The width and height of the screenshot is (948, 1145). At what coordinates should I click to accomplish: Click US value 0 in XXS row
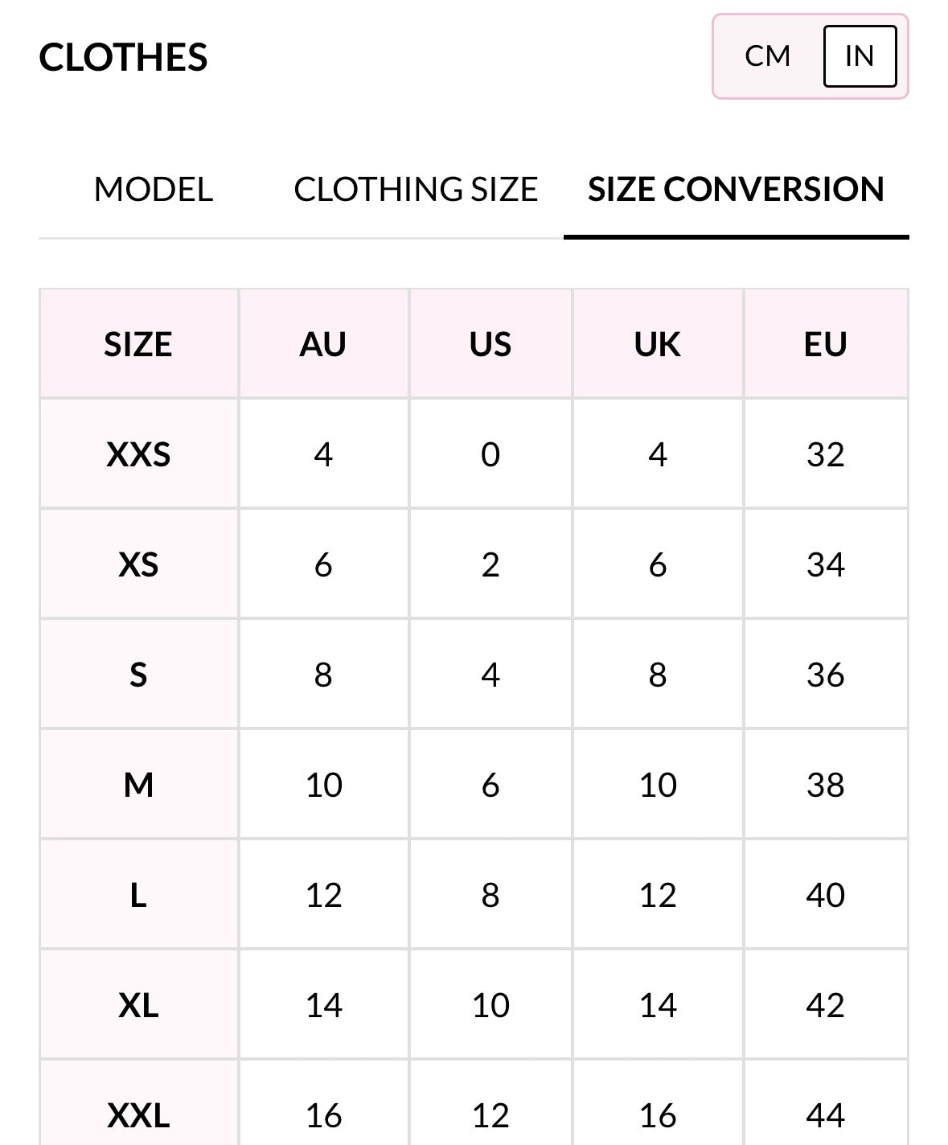pyautogui.click(x=490, y=455)
